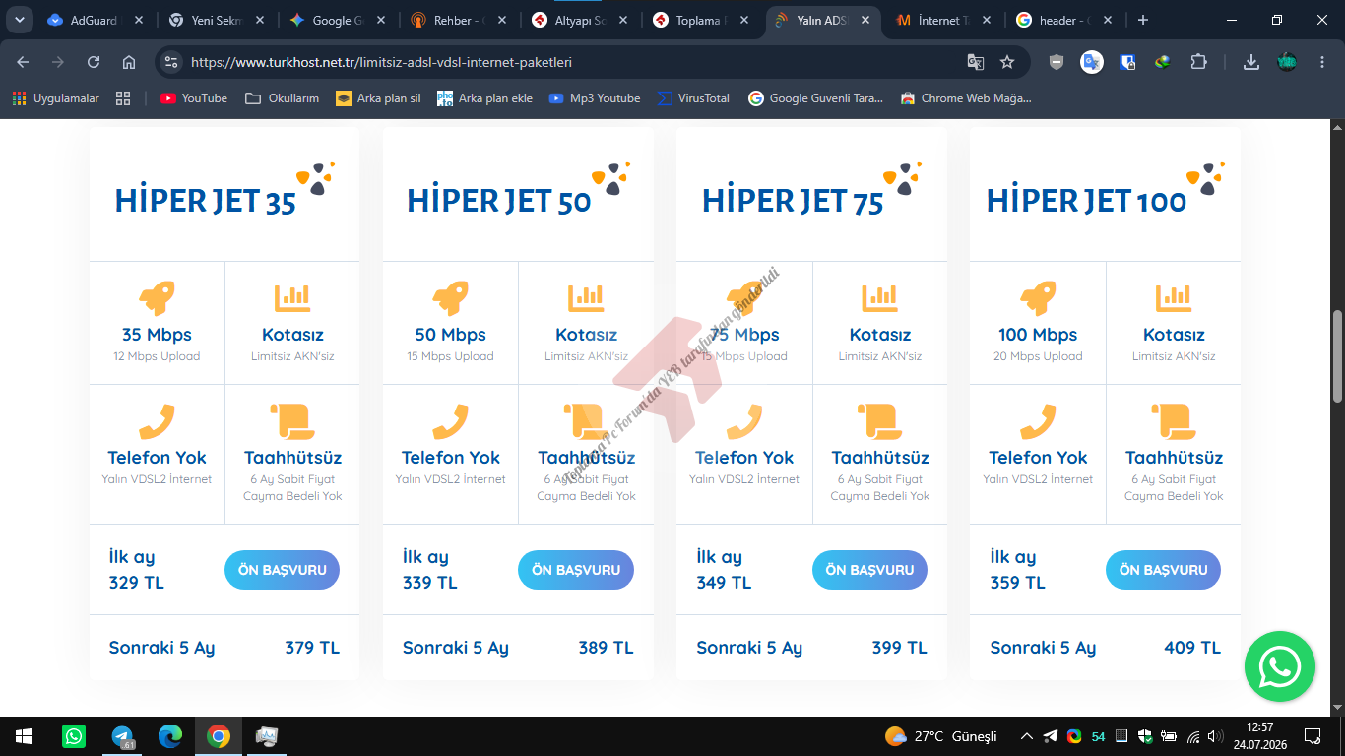1345x756 pixels.
Task: Click ÖN BAŞVURU for Hiper Jet 100
Action: coord(1163,570)
